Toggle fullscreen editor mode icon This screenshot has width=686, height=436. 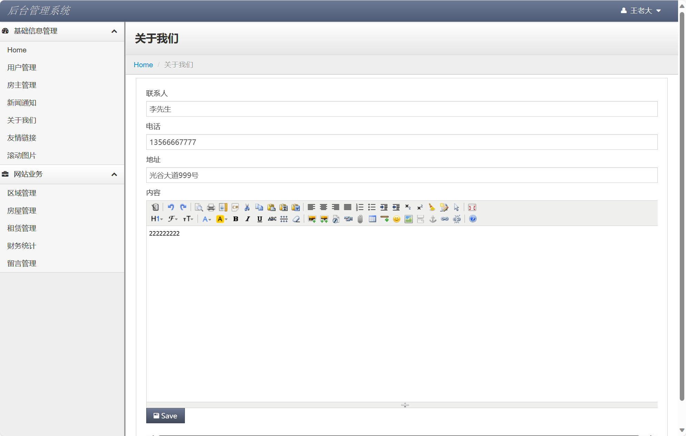point(472,207)
